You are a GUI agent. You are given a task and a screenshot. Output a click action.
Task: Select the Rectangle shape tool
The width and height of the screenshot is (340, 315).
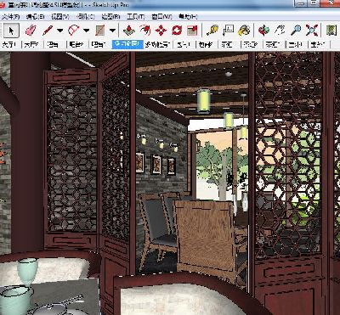pos(100,31)
